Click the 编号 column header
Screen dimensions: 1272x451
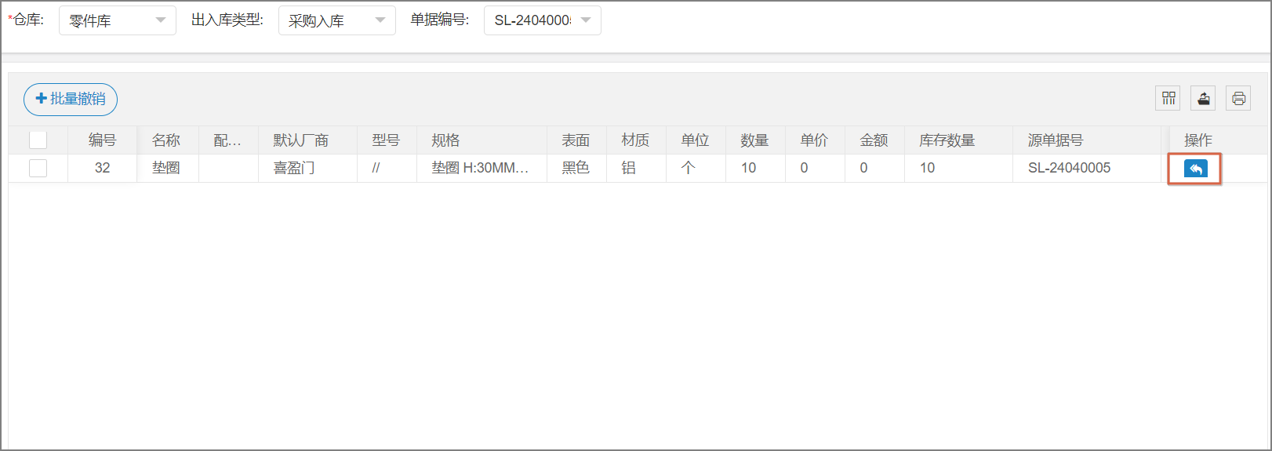click(102, 140)
